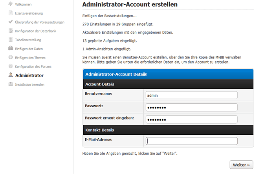
Task: Select the Willkommen step label
Action: pyautogui.click(x=23, y=5)
